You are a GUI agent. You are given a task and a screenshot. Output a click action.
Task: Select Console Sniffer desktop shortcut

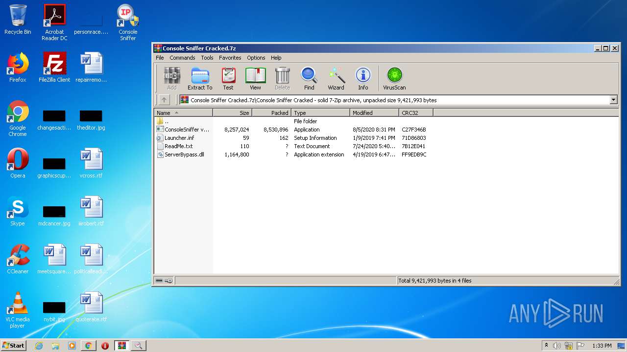coord(128,22)
